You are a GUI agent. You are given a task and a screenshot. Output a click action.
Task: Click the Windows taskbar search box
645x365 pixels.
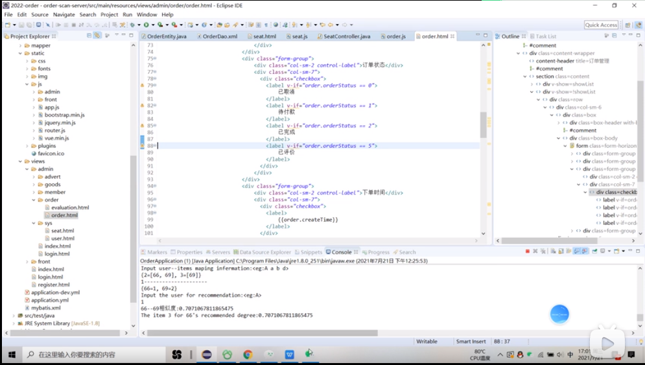pos(94,355)
